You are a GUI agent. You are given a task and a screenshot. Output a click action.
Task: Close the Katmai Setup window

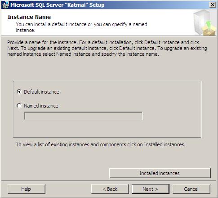pyautogui.click(x=213, y=5)
